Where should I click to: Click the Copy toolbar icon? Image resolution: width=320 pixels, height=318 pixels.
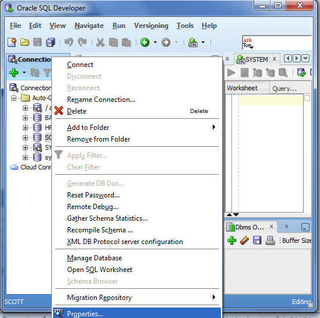[113, 42]
